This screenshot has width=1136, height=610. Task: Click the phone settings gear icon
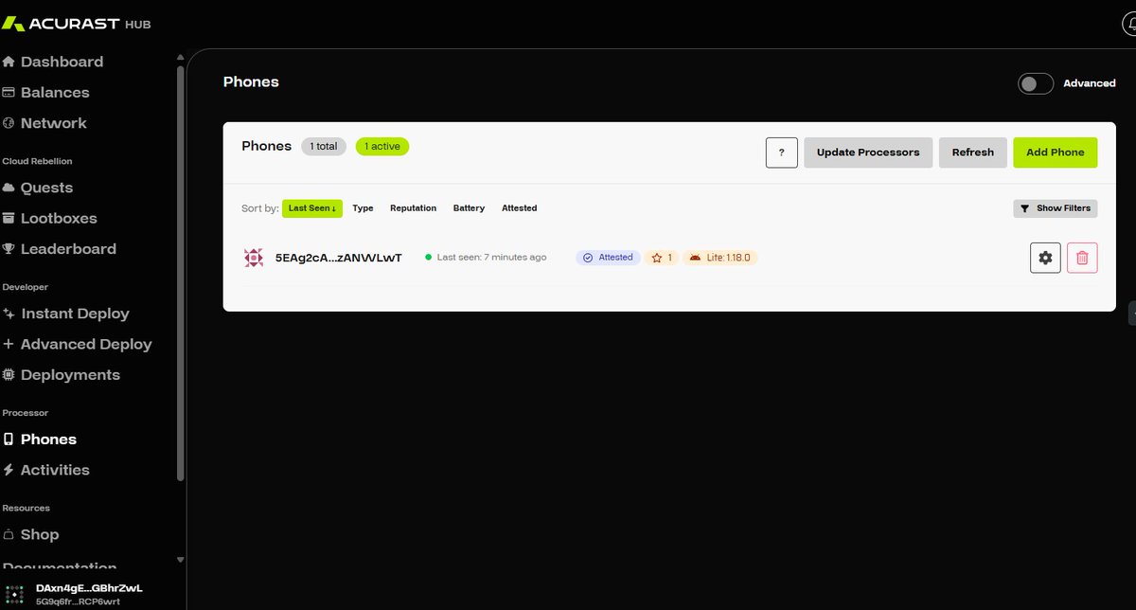(1045, 257)
